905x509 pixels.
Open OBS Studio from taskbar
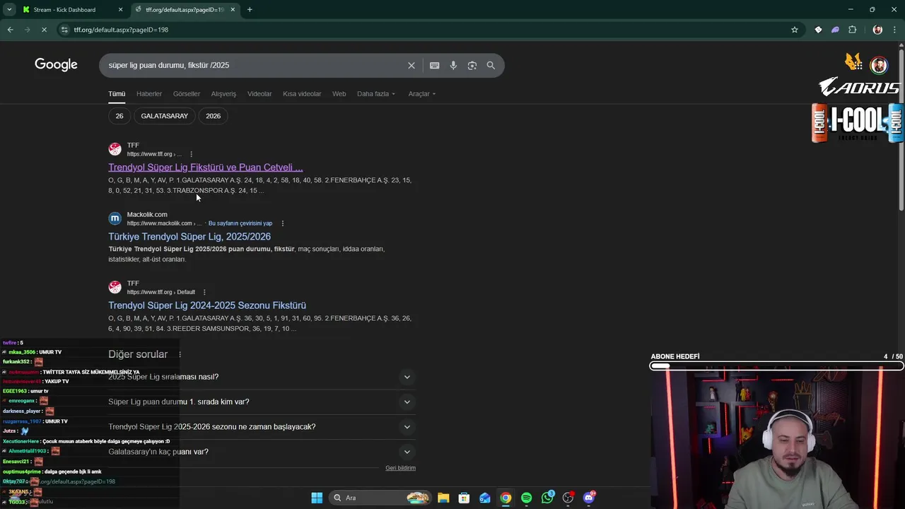click(x=568, y=498)
